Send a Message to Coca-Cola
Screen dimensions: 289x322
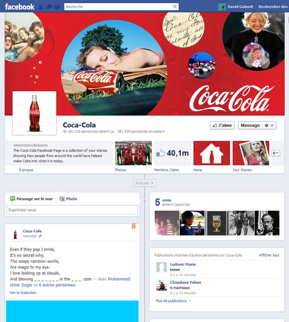[250, 125]
